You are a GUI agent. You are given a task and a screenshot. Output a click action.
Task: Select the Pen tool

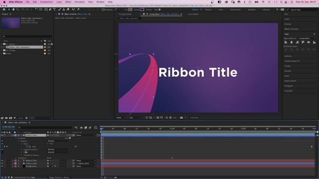click(50, 9)
